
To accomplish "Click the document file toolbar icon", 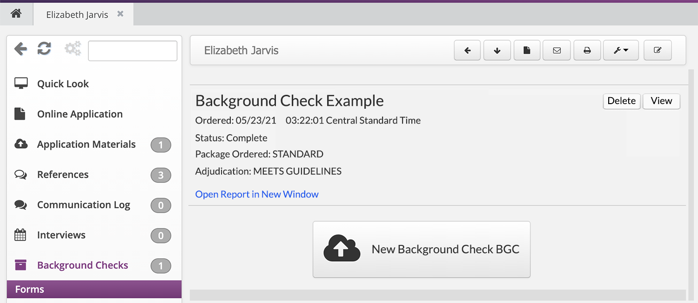I will point(527,51).
